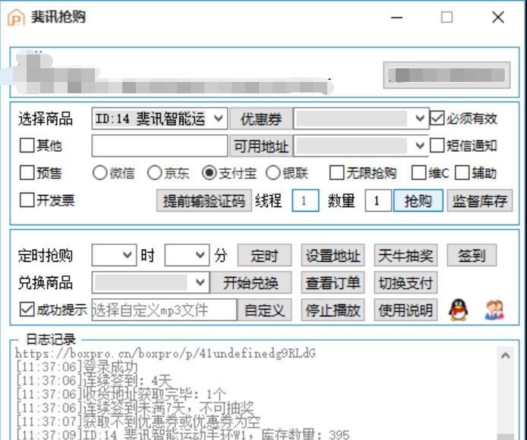Uncheck the 必须有效 checkbox

click(x=437, y=118)
